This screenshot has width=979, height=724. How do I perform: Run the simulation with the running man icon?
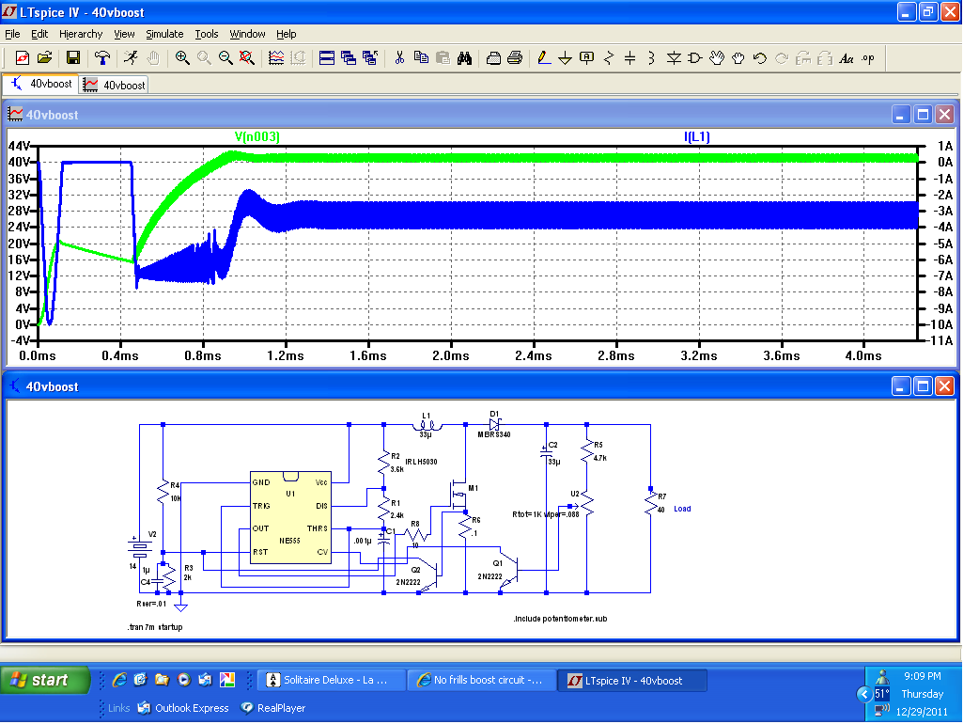tap(131, 58)
